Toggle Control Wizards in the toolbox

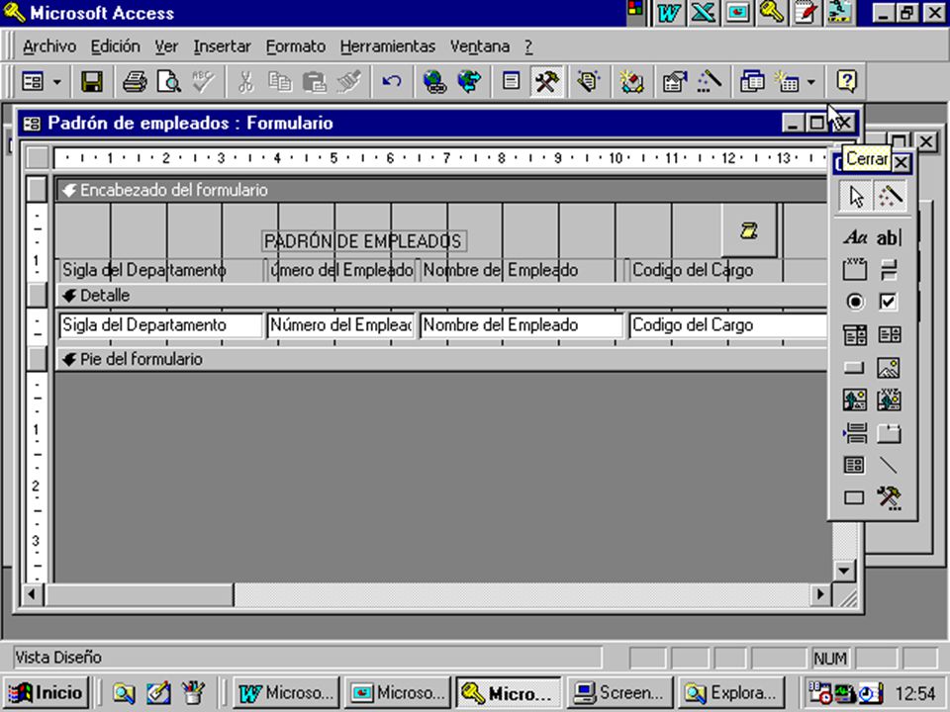pyautogui.click(x=890, y=197)
